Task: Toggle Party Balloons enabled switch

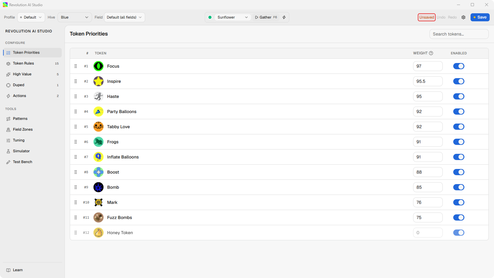Action: click(459, 112)
